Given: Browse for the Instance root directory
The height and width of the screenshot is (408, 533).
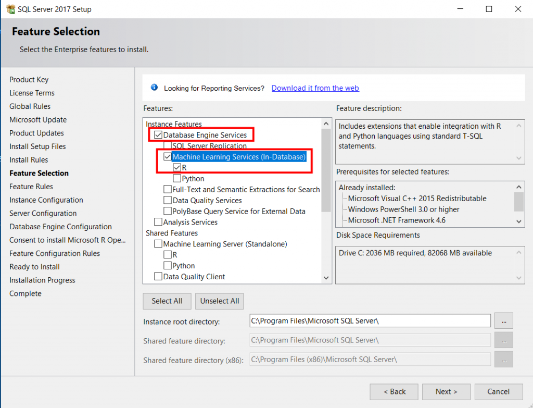Looking at the screenshot, I should coord(504,321).
